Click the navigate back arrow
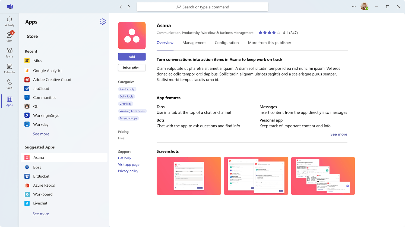Screen dimensions: 405x228 click(121, 7)
